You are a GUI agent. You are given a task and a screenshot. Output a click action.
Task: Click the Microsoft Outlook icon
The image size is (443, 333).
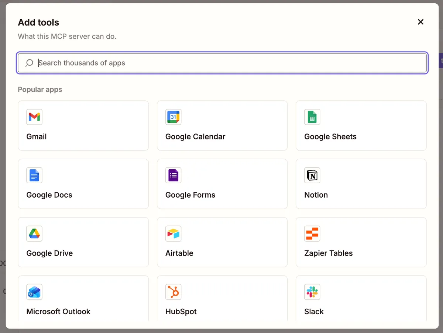[x=34, y=292]
